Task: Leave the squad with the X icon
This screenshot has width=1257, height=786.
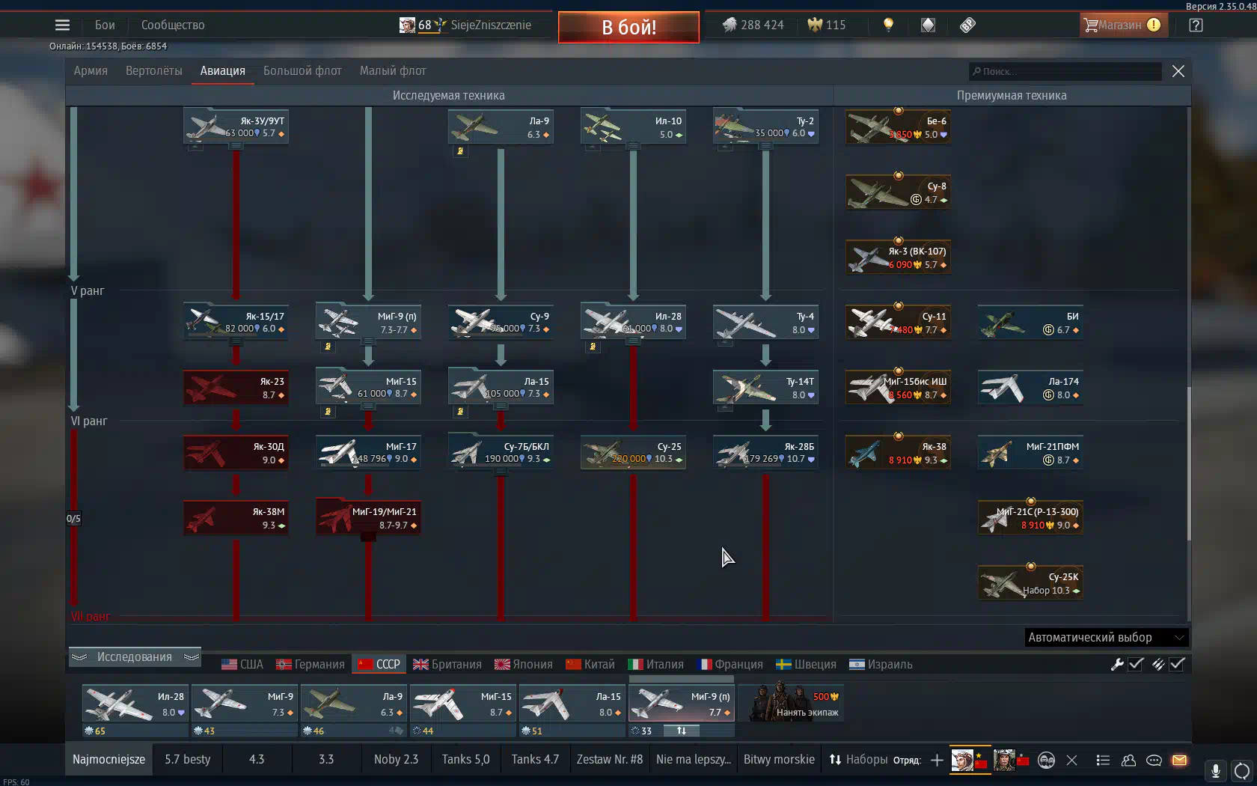Action: pyautogui.click(x=1071, y=760)
